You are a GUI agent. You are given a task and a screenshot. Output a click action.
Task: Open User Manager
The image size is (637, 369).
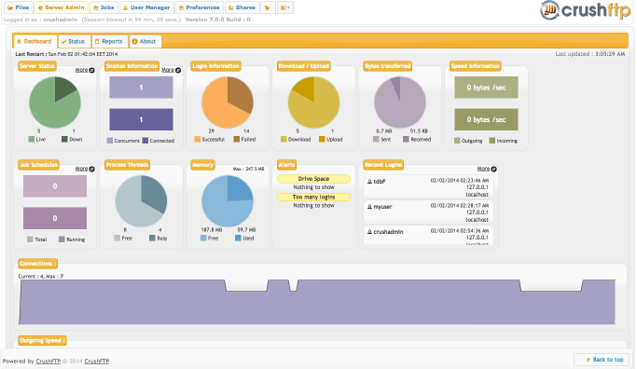click(146, 7)
